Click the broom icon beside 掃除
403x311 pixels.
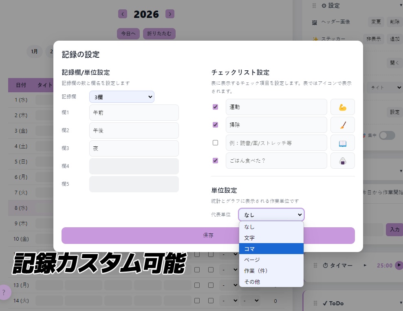[x=342, y=125]
